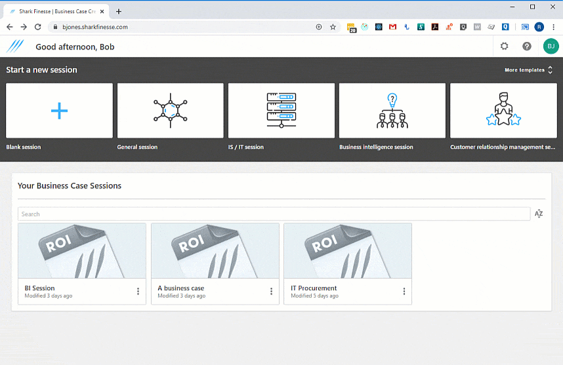
Task: Click the Shark Finesse logo
Action: pos(15,47)
